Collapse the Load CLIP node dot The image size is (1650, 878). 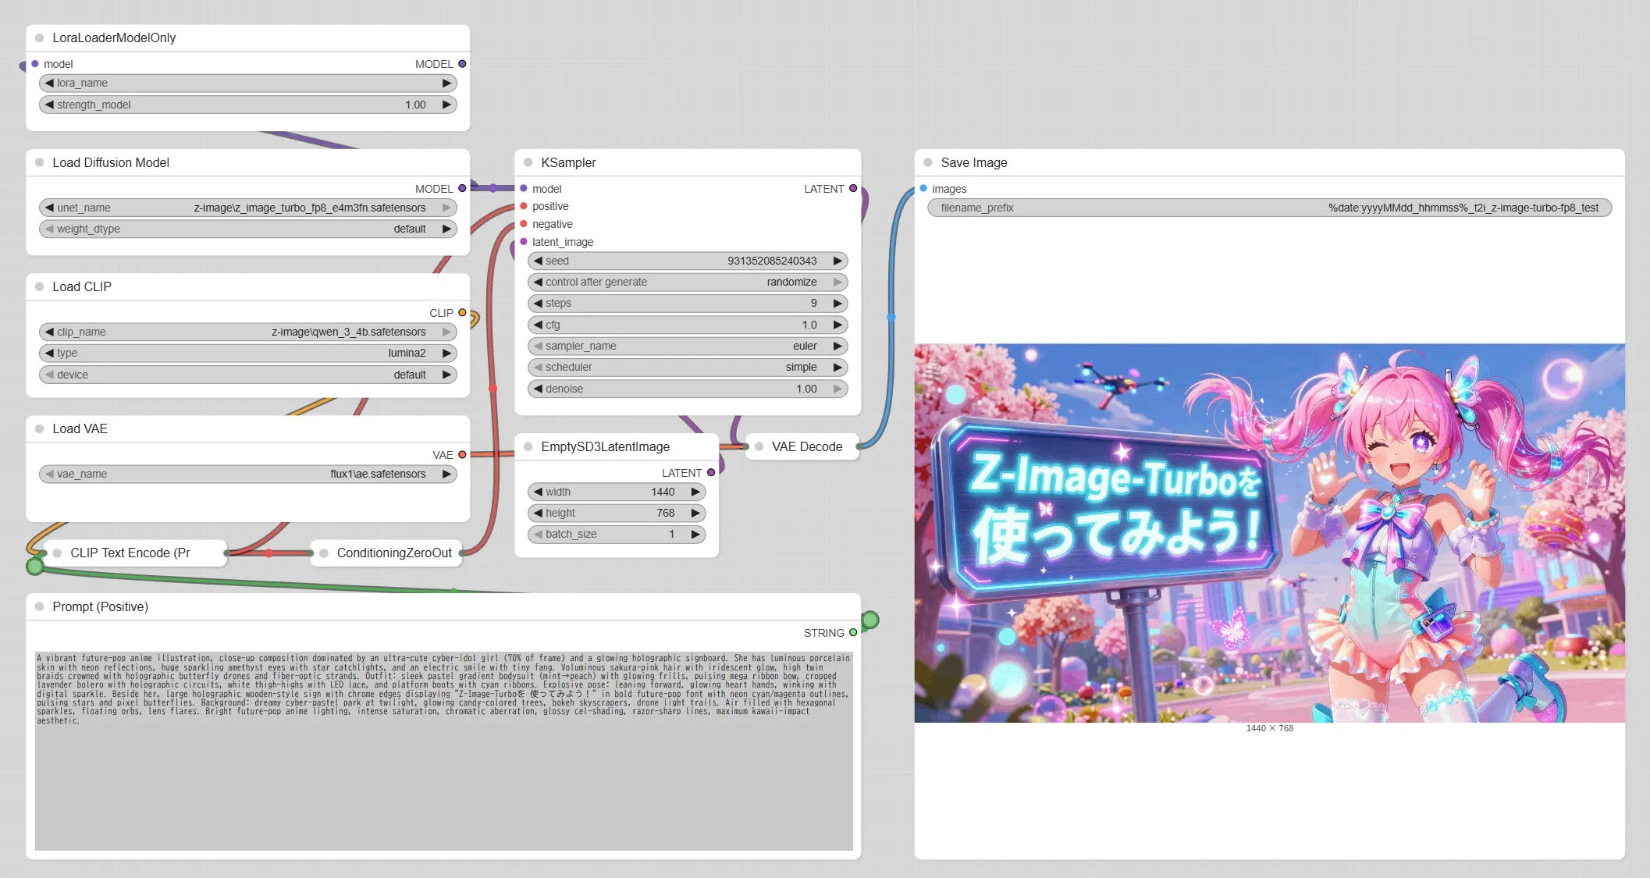click(x=39, y=286)
